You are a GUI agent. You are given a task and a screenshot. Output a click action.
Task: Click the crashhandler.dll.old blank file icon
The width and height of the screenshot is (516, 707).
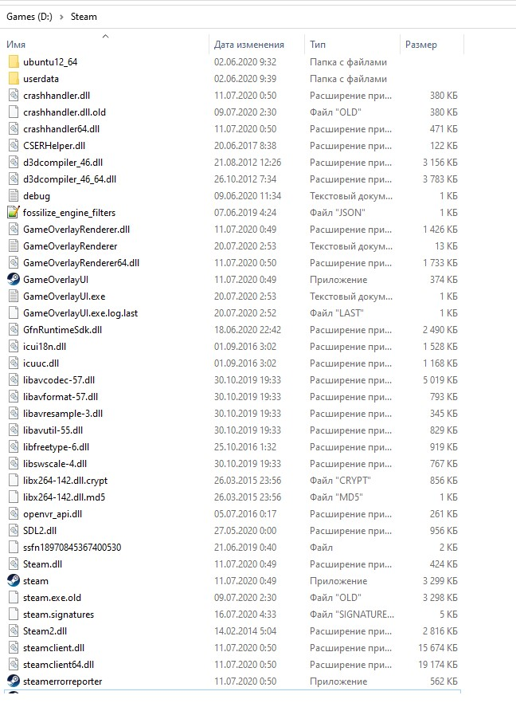[x=14, y=112]
